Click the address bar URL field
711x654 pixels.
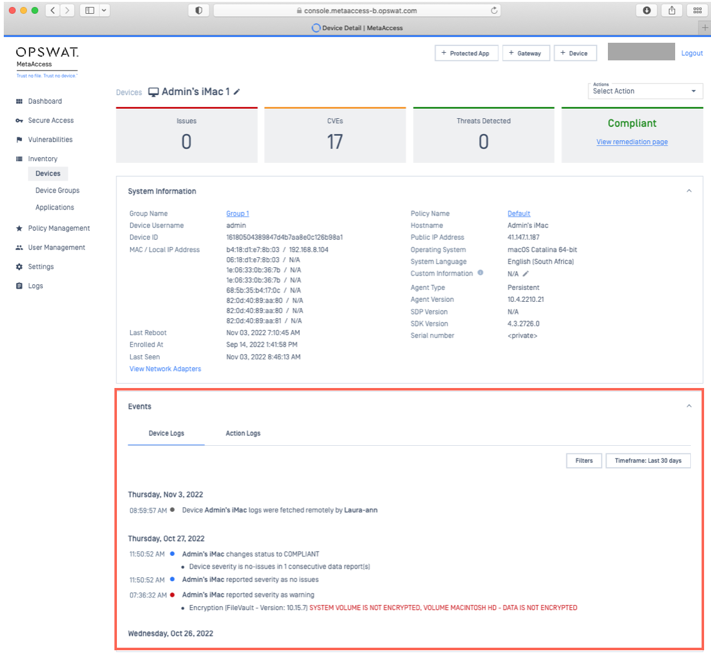[357, 11]
